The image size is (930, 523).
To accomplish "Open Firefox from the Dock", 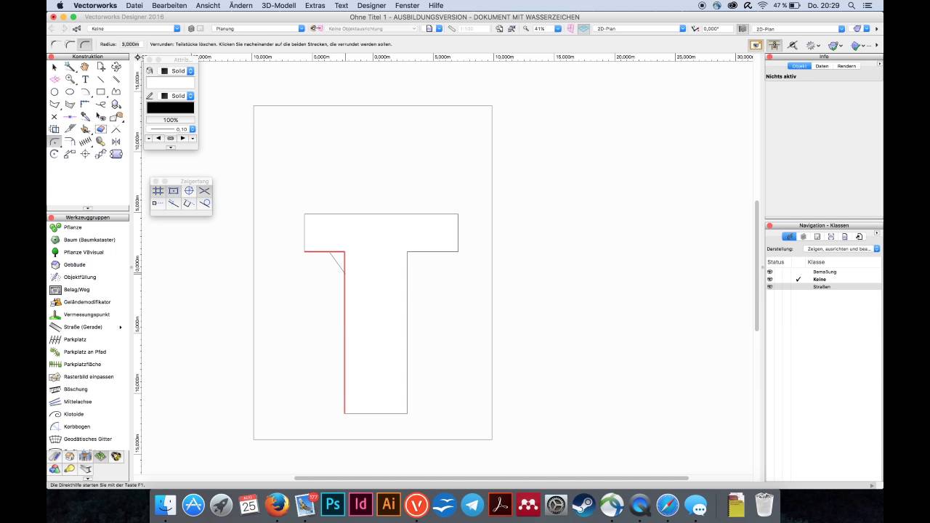I will tap(277, 504).
